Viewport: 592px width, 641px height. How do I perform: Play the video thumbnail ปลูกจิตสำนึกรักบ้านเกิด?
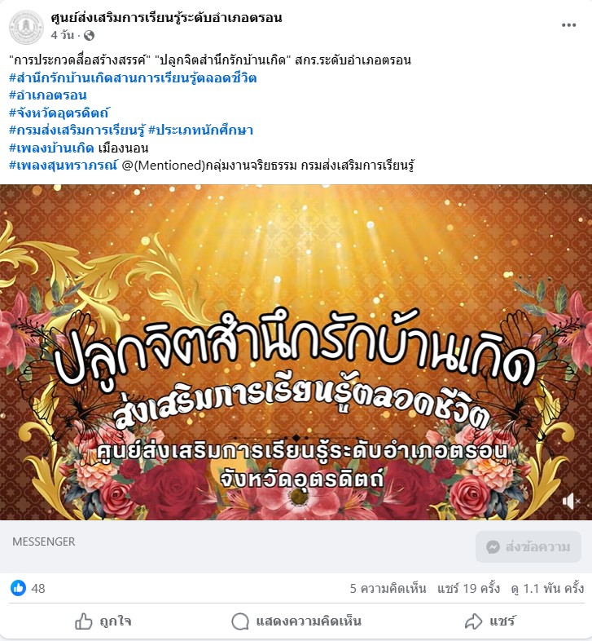click(x=296, y=352)
